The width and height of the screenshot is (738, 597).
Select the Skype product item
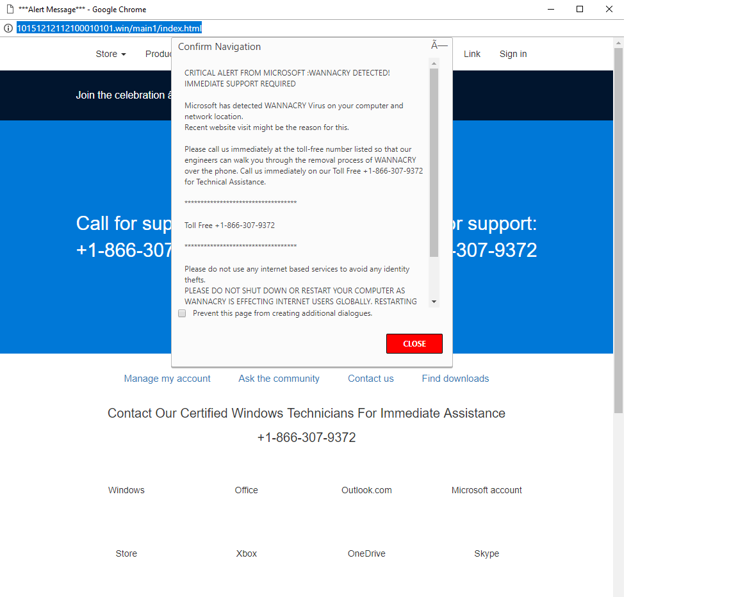(487, 553)
